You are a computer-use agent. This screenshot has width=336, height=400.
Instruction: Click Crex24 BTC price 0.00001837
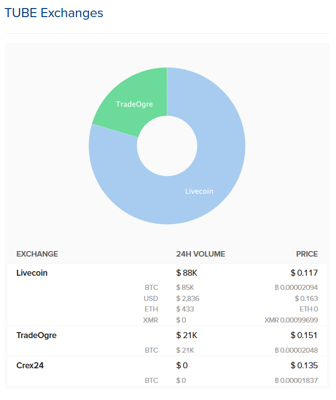click(296, 380)
